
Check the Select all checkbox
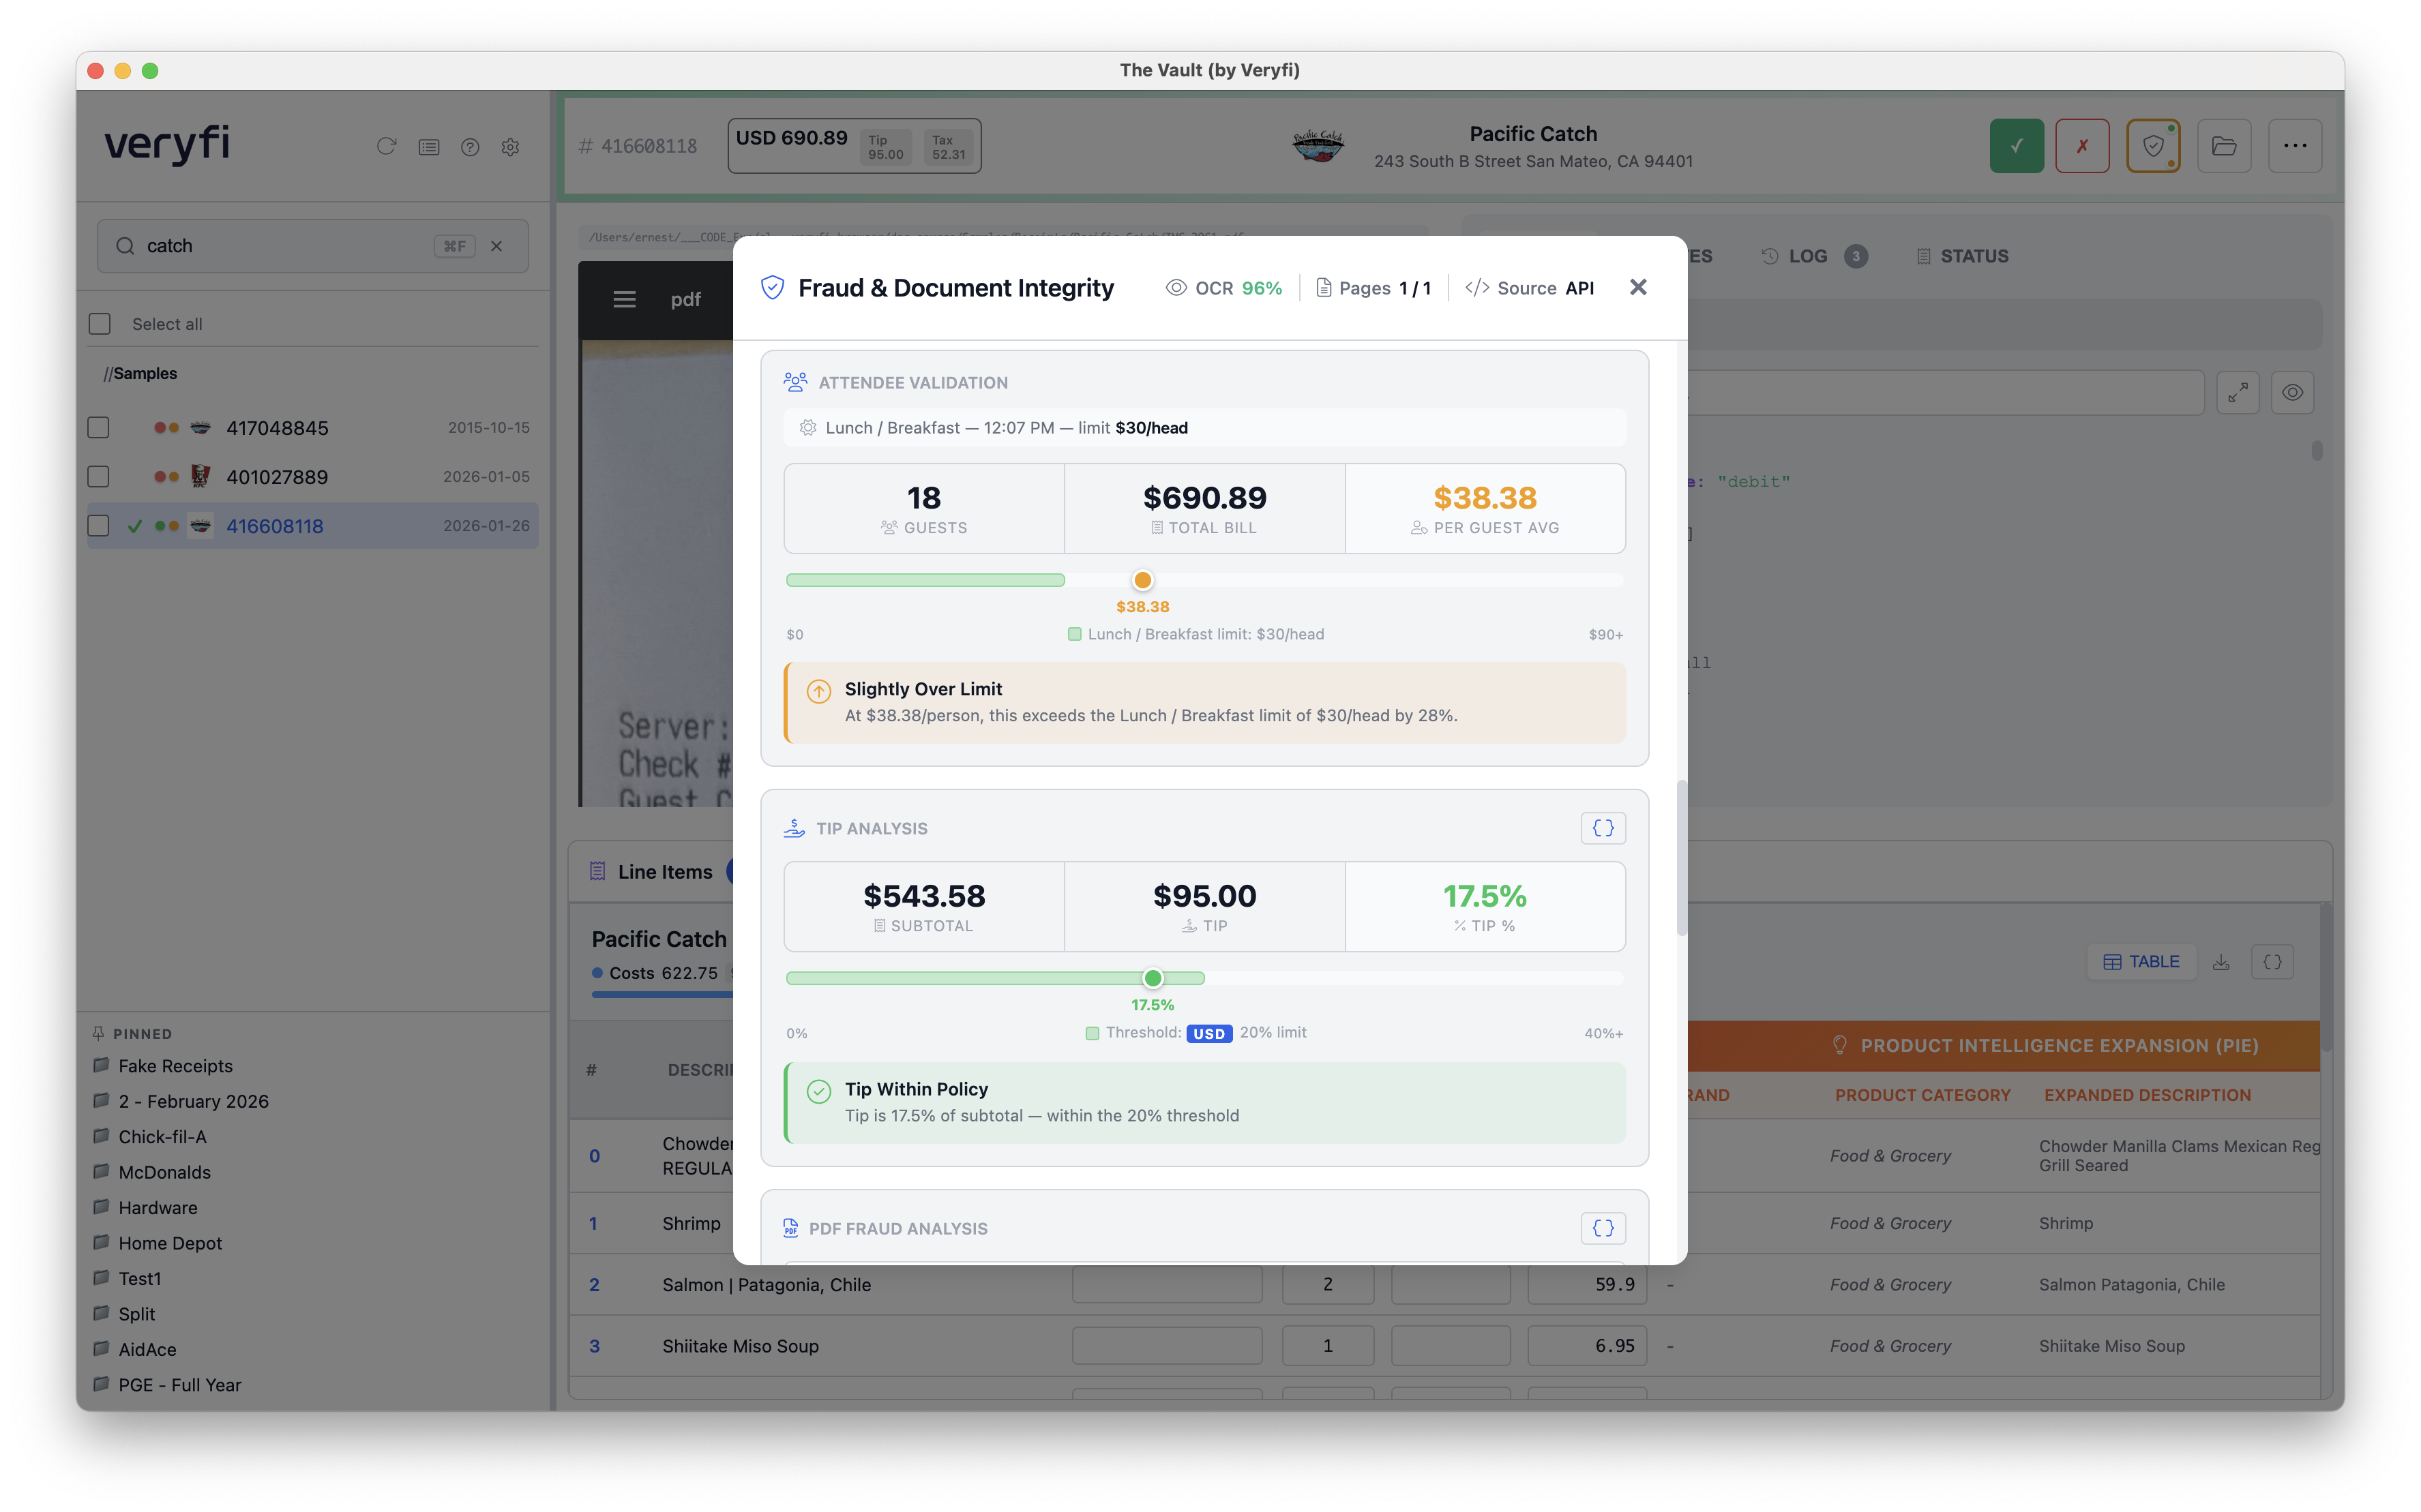tap(100, 324)
